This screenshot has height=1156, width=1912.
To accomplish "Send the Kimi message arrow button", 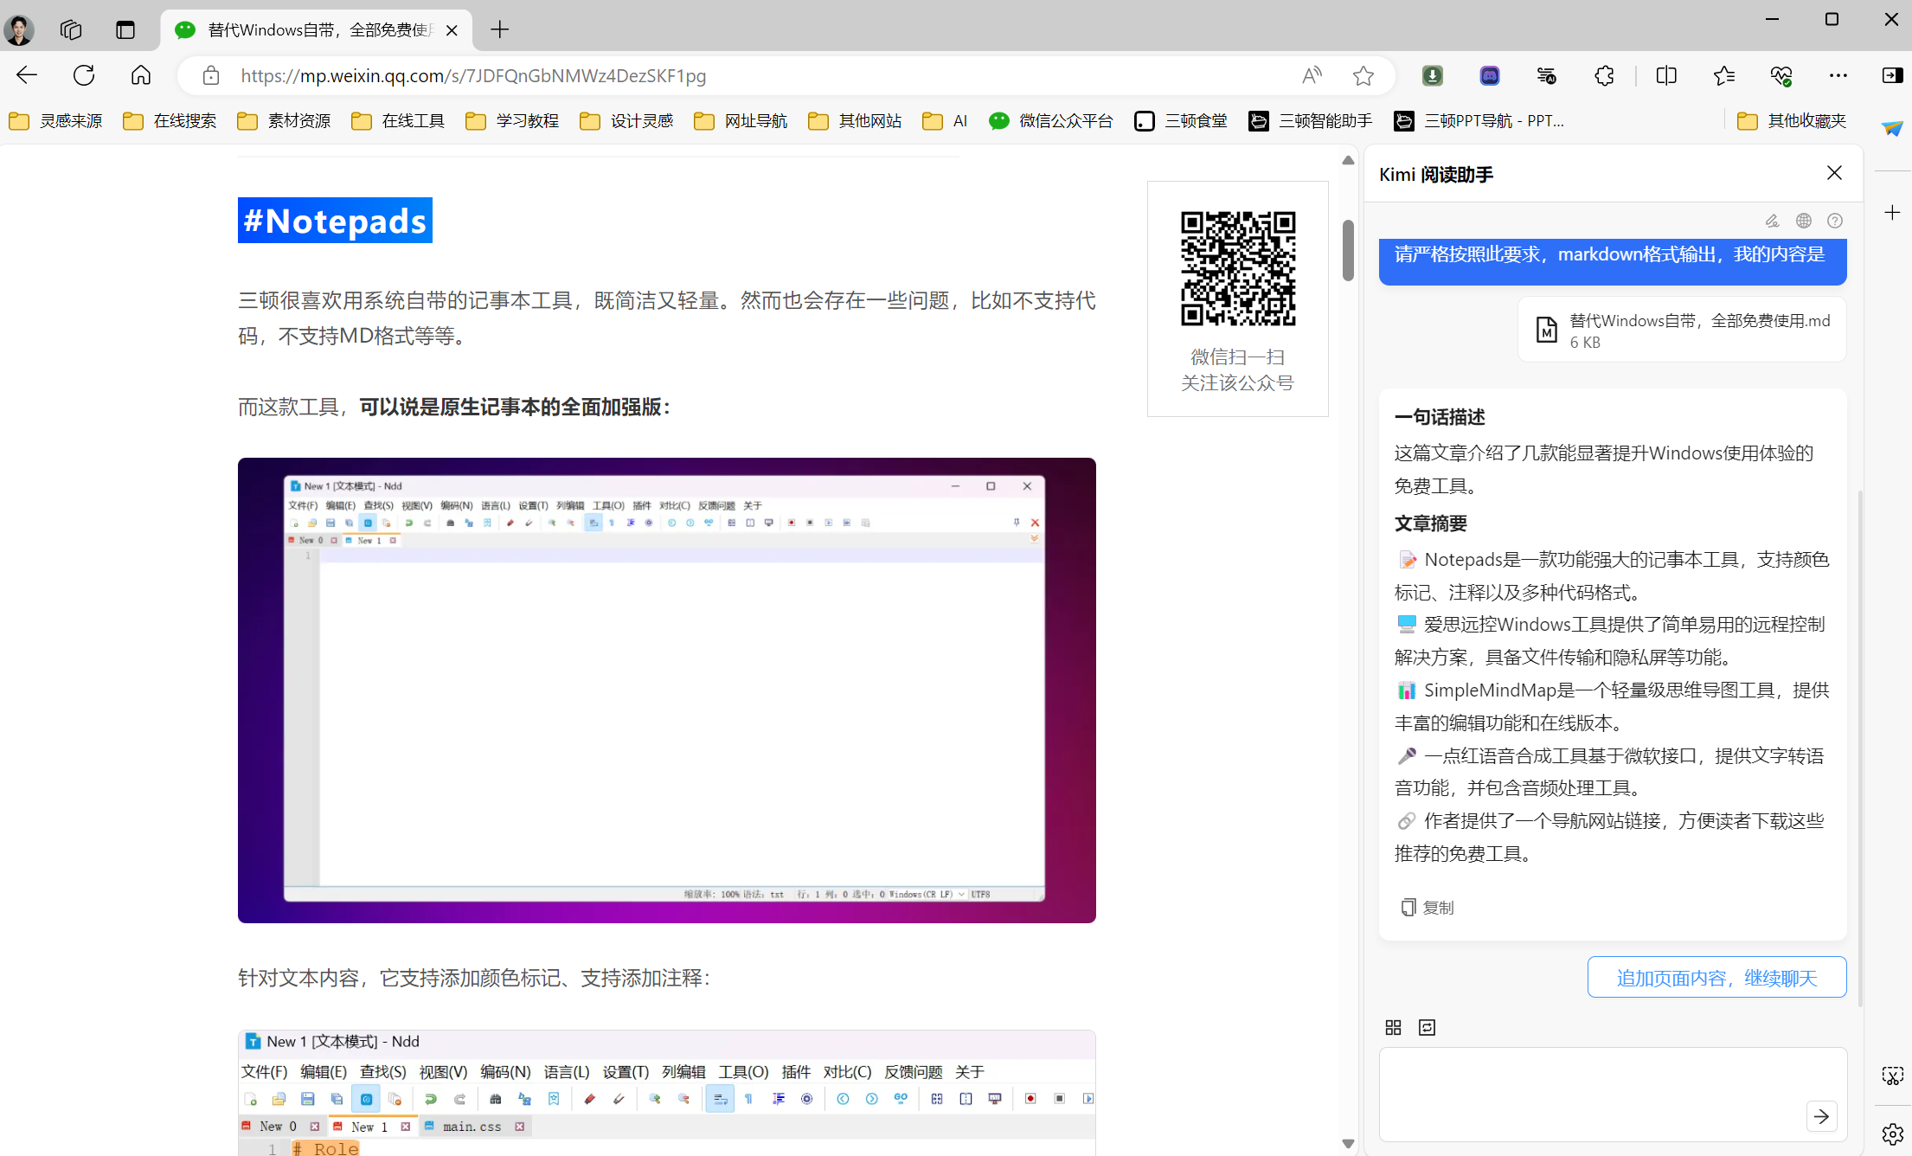I will tap(1822, 1116).
